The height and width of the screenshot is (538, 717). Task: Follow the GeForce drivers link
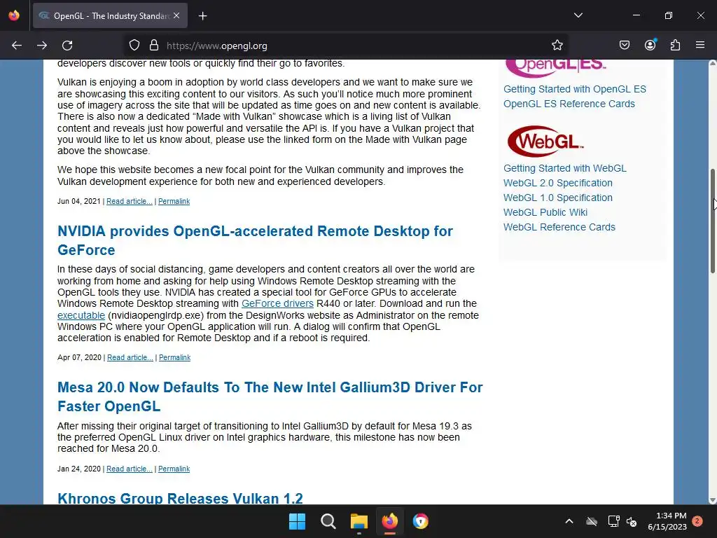(277, 304)
